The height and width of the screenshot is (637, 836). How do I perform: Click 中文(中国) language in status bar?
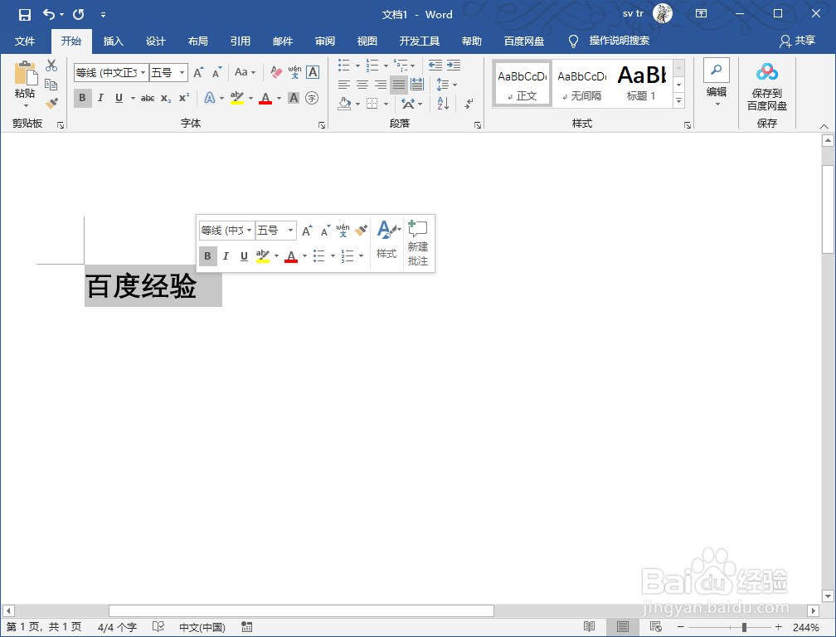click(202, 627)
